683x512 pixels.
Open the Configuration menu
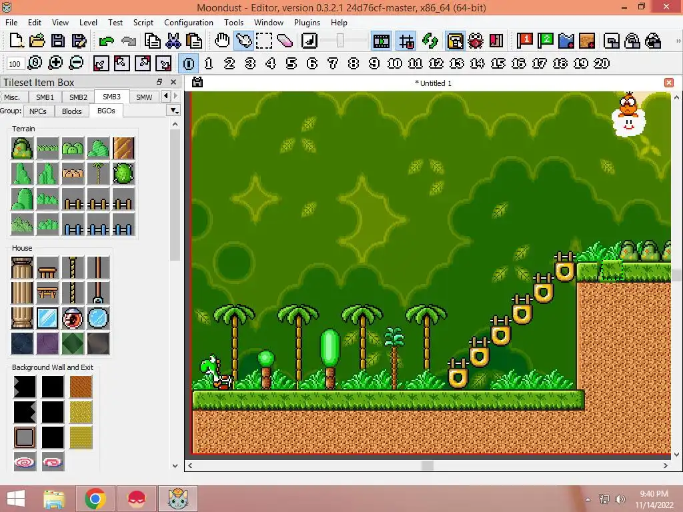(189, 23)
